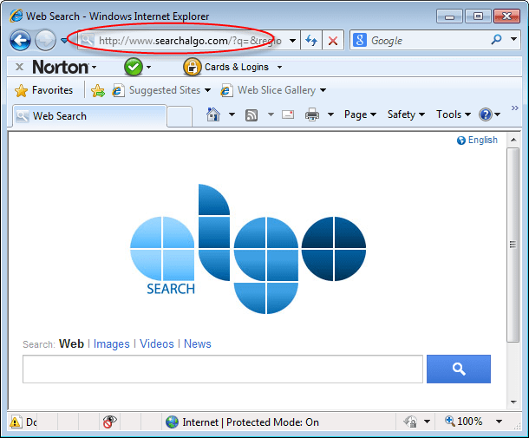Viewport: 529px width, 438px height.
Task: Show more command bar items chevron
Action: click(x=514, y=108)
